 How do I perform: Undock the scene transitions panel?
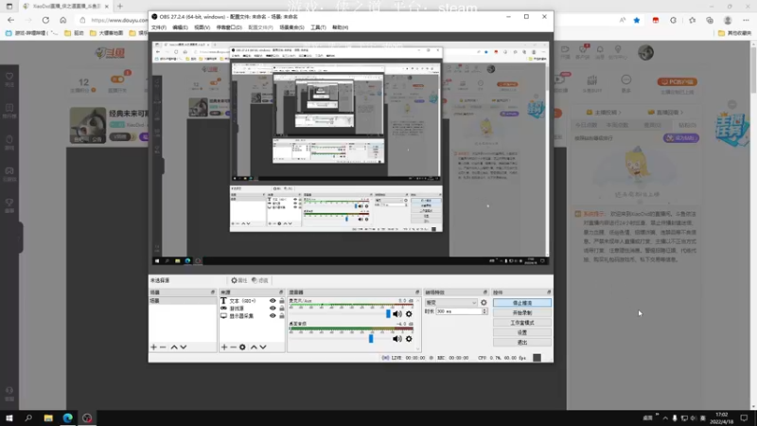click(485, 293)
